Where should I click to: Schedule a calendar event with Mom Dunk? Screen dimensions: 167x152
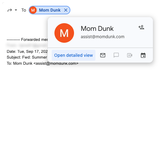coord(143,55)
